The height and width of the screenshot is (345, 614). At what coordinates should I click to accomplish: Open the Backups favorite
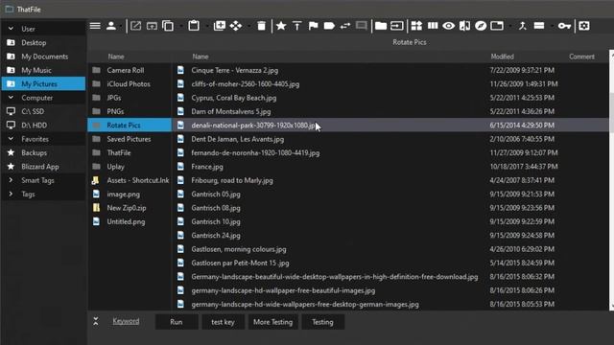click(x=43, y=152)
